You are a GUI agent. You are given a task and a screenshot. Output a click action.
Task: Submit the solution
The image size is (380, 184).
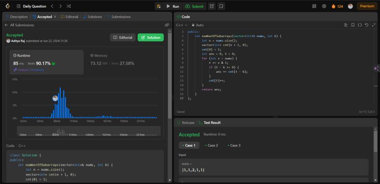[x=194, y=6]
